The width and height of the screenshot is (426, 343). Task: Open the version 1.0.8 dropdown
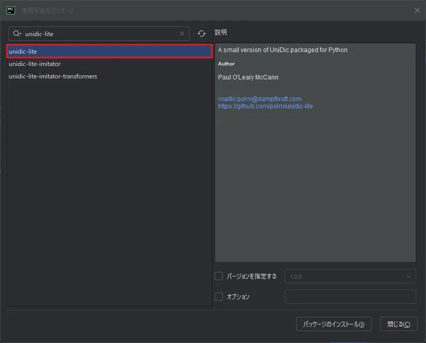[x=350, y=276]
